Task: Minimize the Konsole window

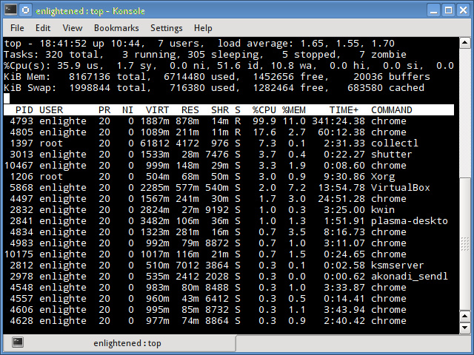Action: click(433, 10)
